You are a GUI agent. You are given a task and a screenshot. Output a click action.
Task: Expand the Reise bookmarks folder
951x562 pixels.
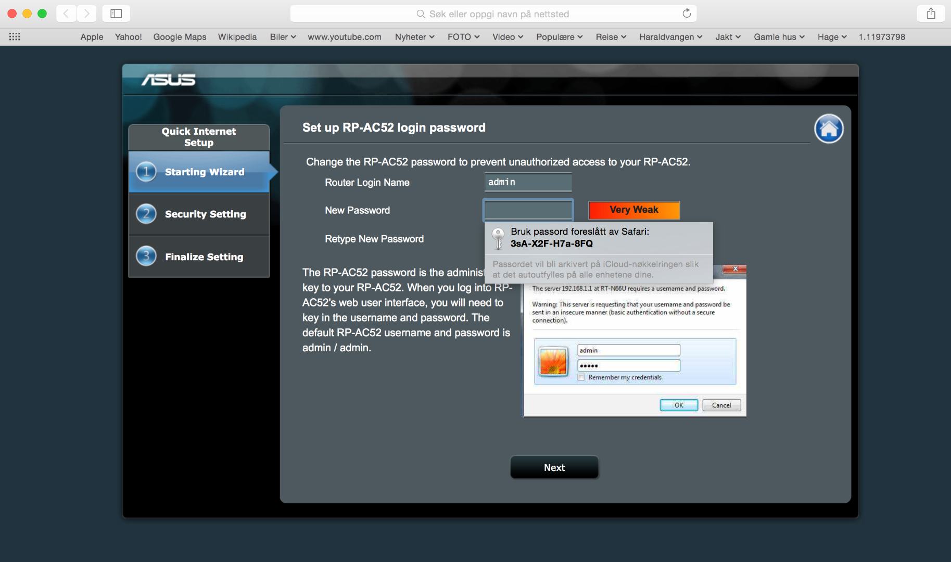(611, 37)
